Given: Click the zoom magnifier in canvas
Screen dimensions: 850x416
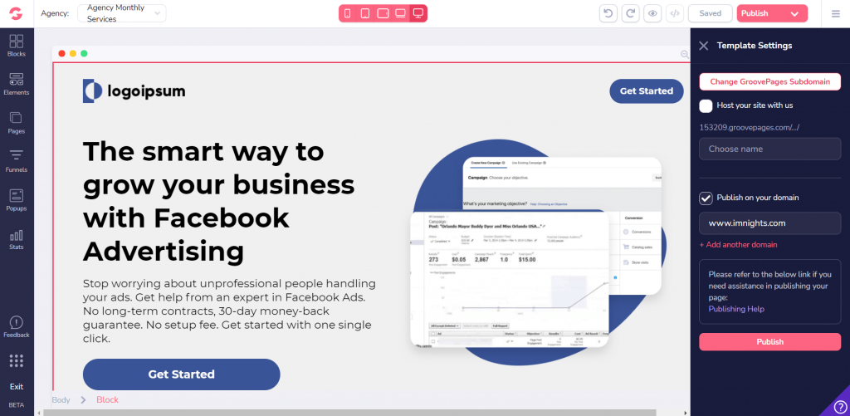Looking at the screenshot, I should coord(685,54).
